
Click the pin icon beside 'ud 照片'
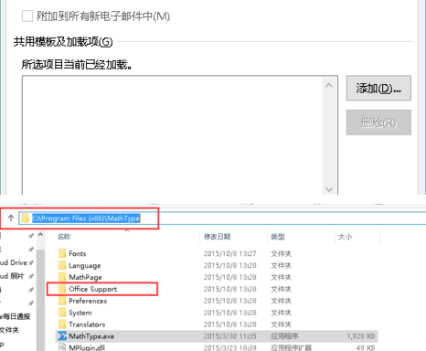click(x=31, y=276)
